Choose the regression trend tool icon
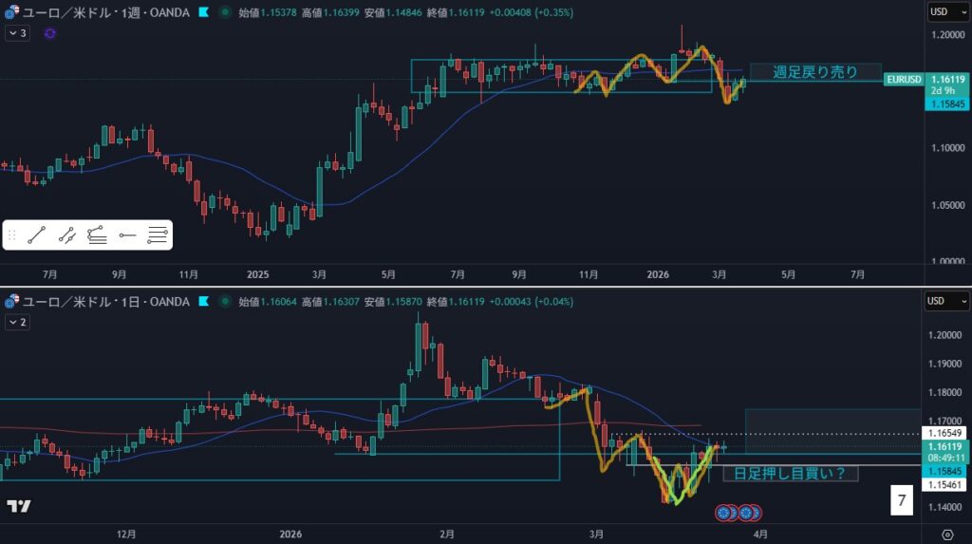Screen dimensions: 972x544 click(x=97, y=235)
